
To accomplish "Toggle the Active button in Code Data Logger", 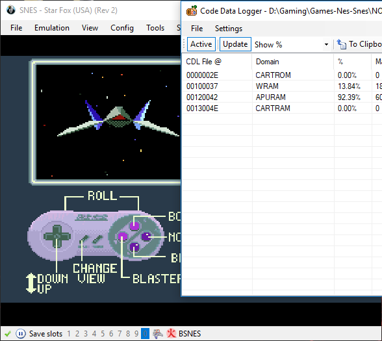I will (x=201, y=44).
